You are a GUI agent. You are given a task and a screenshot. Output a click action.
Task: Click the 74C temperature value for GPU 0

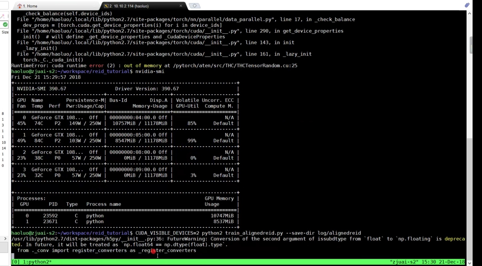pyautogui.click(x=39, y=123)
